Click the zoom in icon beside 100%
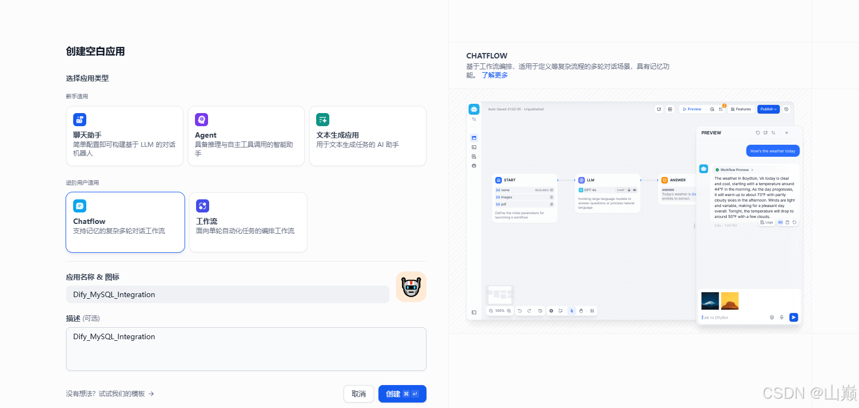 click(509, 311)
